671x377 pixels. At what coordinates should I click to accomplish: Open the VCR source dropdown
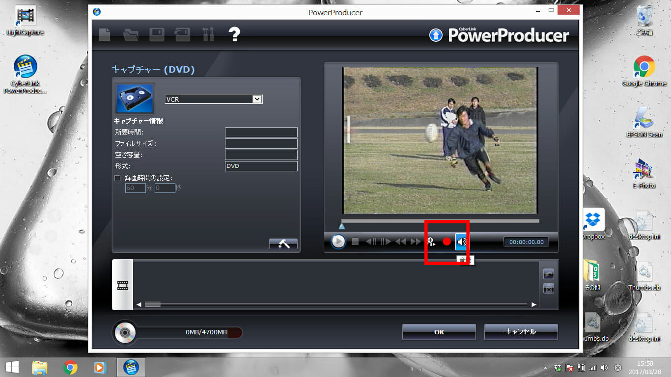(257, 99)
